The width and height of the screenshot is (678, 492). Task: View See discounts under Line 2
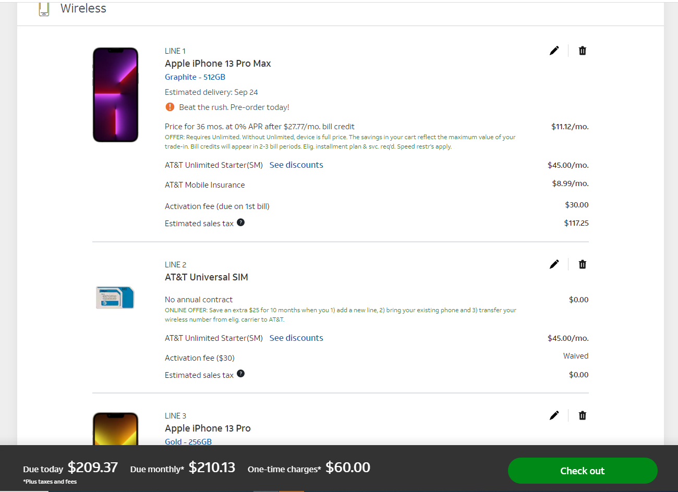coord(296,338)
